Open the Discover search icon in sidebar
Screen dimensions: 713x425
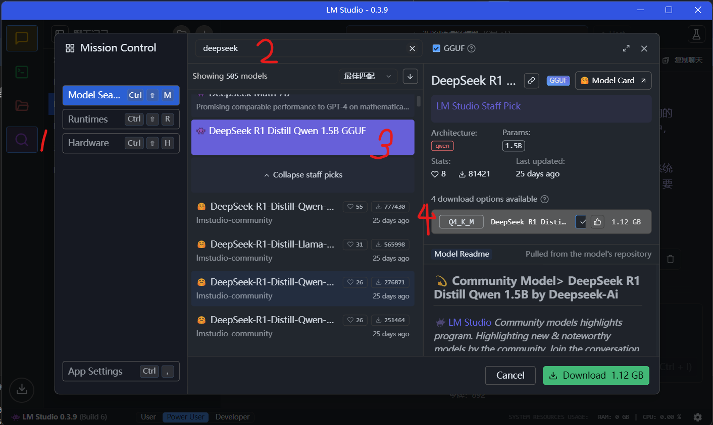pos(22,140)
